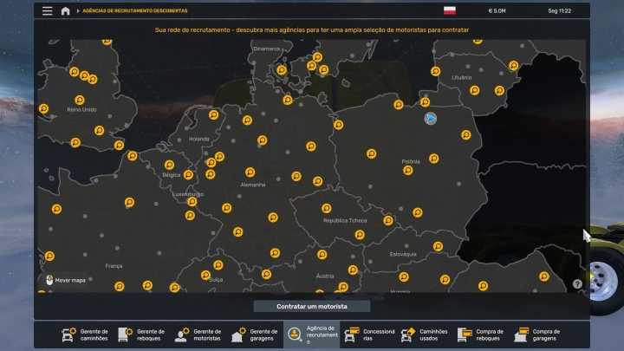Open the hamburger menu
Viewport: 624px width, 351px height.
click(x=47, y=11)
